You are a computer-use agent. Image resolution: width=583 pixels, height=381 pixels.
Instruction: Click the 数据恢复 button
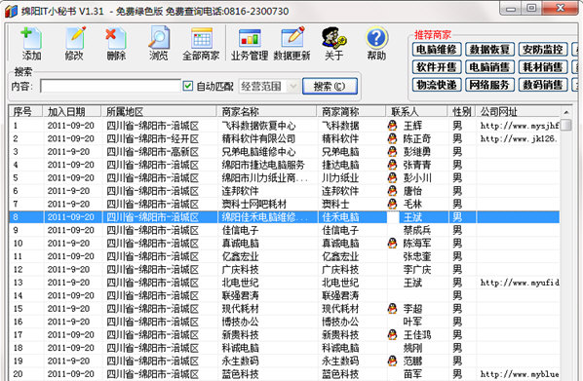489,50
